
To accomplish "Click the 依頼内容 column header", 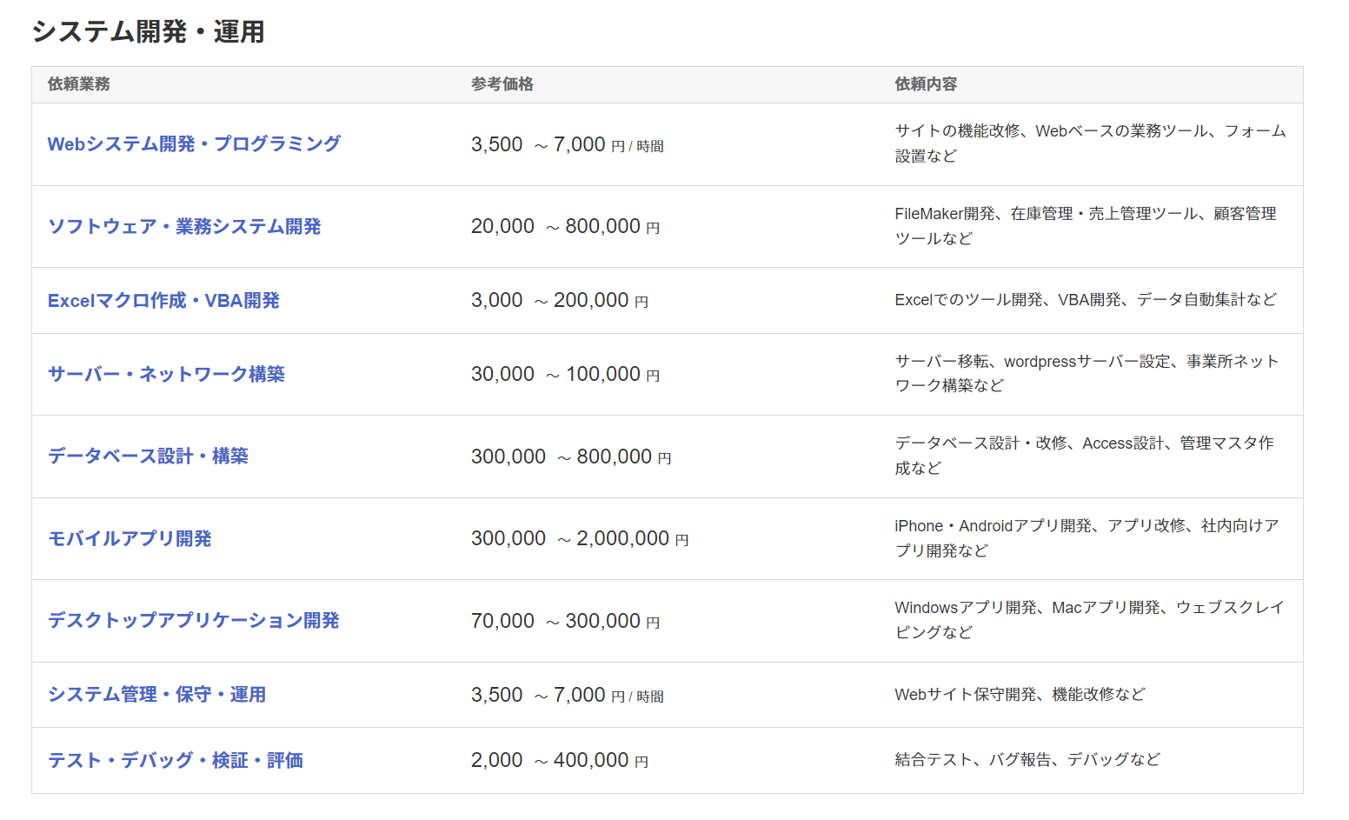I will click(926, 84).
